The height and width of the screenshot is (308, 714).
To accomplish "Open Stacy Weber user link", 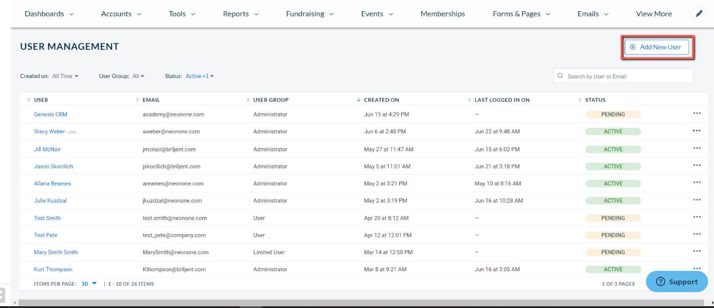I will [x=49, y=131].
